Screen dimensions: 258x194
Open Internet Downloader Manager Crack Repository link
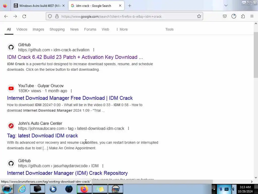tap(67, 173)
